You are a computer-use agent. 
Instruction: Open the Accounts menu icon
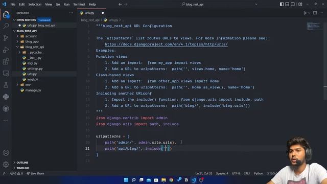coord(6,153)
